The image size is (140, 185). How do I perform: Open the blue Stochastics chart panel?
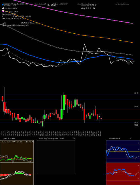(123, 151)
